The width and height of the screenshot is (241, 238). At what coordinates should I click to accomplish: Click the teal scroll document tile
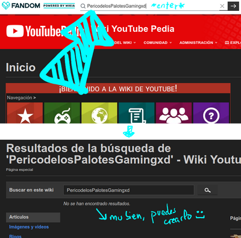pyautogui.click(x=137, y=113)
